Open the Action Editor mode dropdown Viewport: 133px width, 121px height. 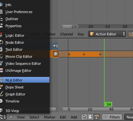point(107,34)
